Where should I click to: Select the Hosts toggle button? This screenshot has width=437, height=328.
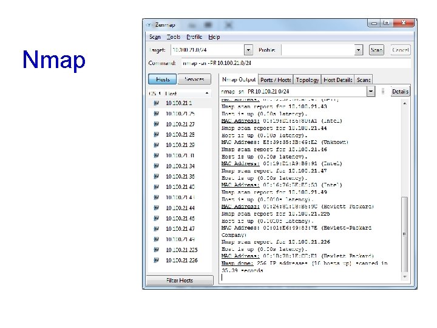click(163, 79)
